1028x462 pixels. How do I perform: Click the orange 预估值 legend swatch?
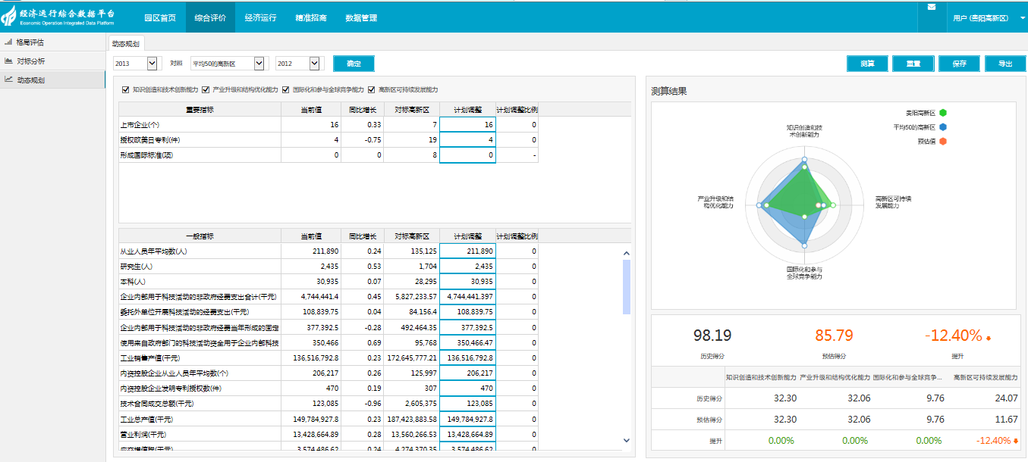(x=943, y=142)
